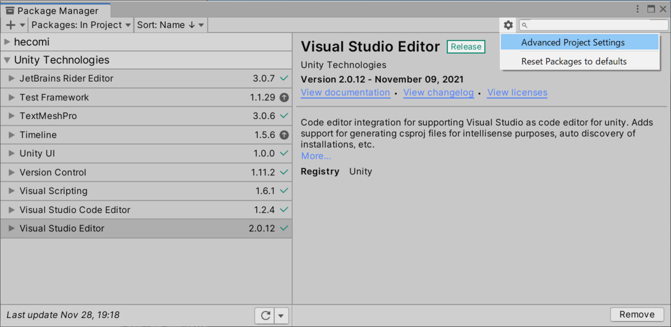Expand the Visual Scripting package versions
Image resolution: width=671 pixels, height=327 pixels.
[12, 191]
